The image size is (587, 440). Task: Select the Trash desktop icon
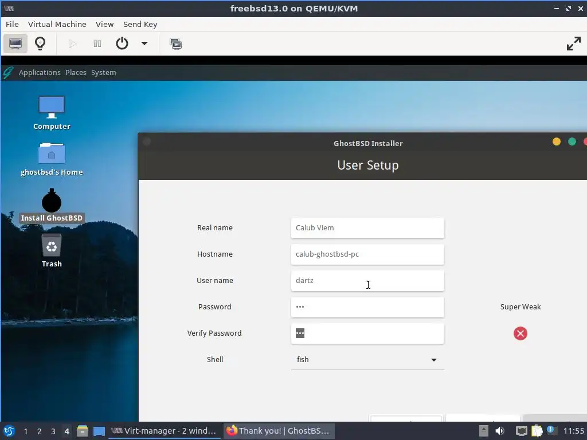click(x=52, y=250)
